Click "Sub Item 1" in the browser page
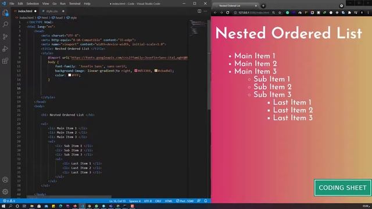 pyautogui.click(x=271, y=79)
